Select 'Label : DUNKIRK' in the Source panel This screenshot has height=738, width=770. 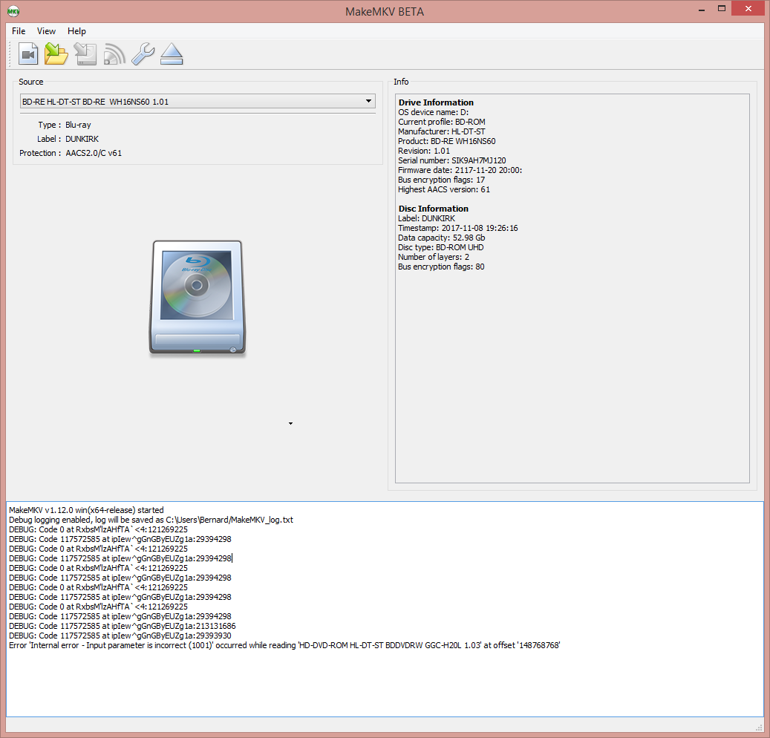point(68,139)
